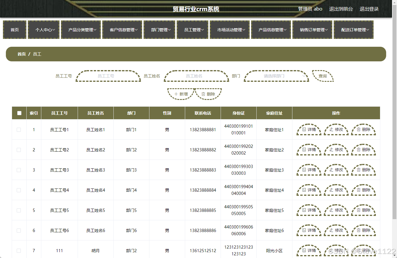This screenshot has width=397, height=258.
Task: Click the trash delete icon for 员工工号3
Action: coord(359,170)
